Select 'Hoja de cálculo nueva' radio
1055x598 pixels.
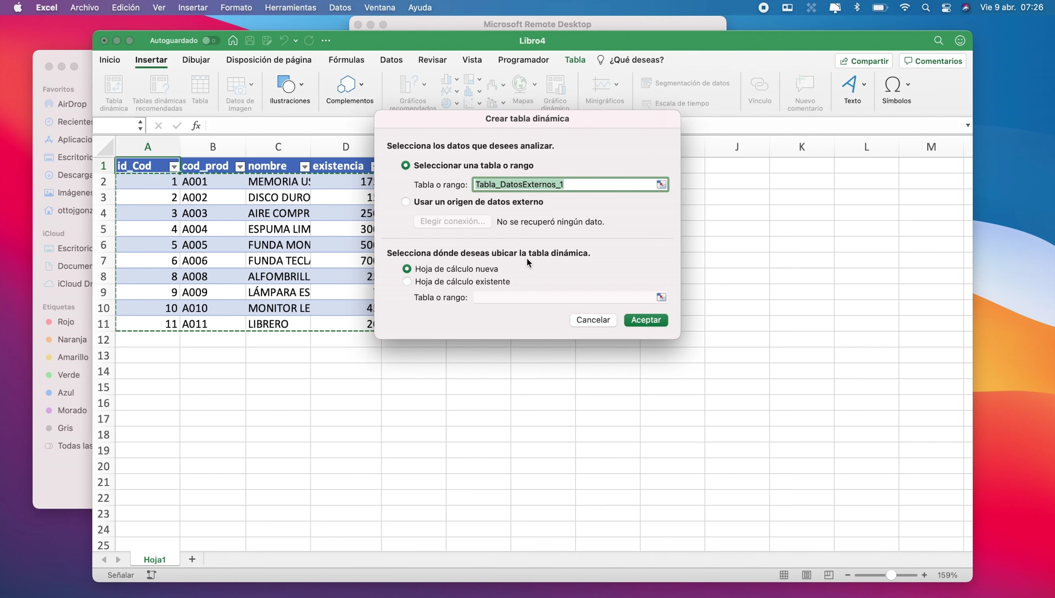pos(406,269)
